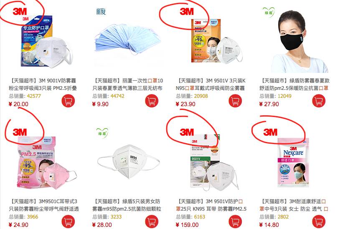The width and height of the screenshot is (350, 229).
Task: Add the ¥9.90 disposable masks to cart
Action: [152, 101]
